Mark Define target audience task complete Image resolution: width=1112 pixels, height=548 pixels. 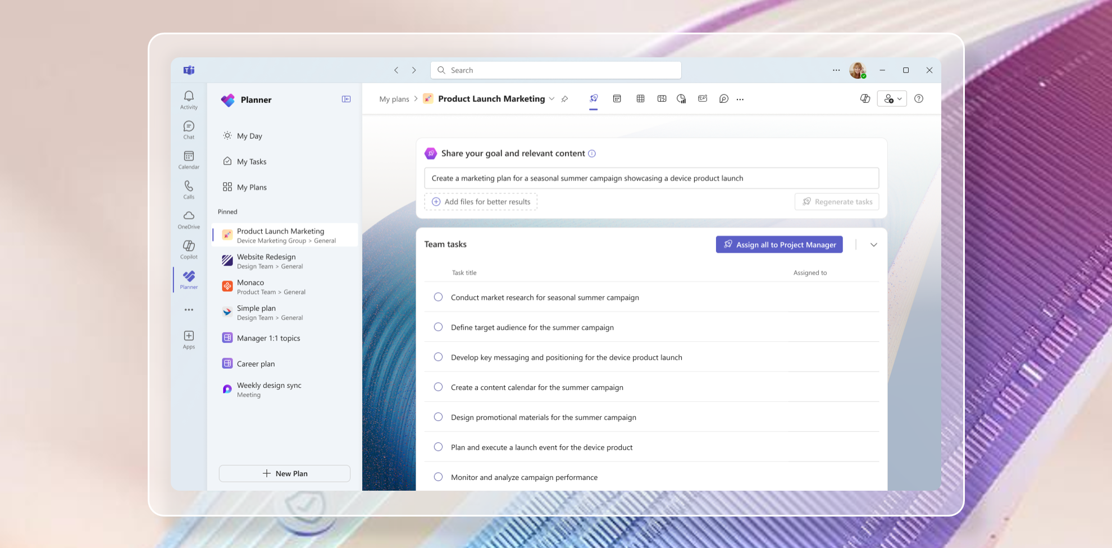[438, 327]
